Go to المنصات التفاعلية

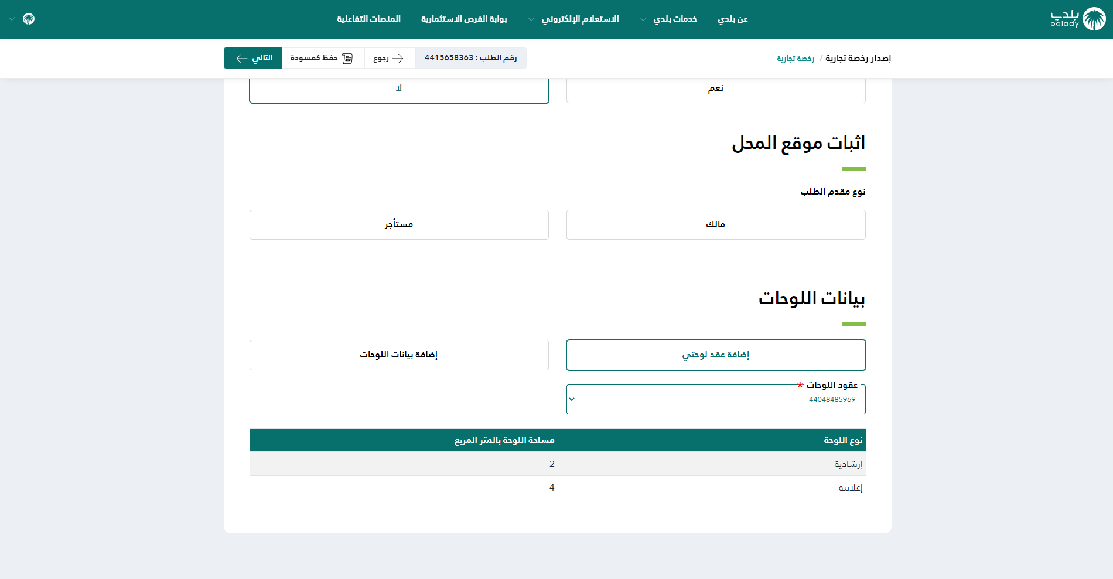pos(368,19)
